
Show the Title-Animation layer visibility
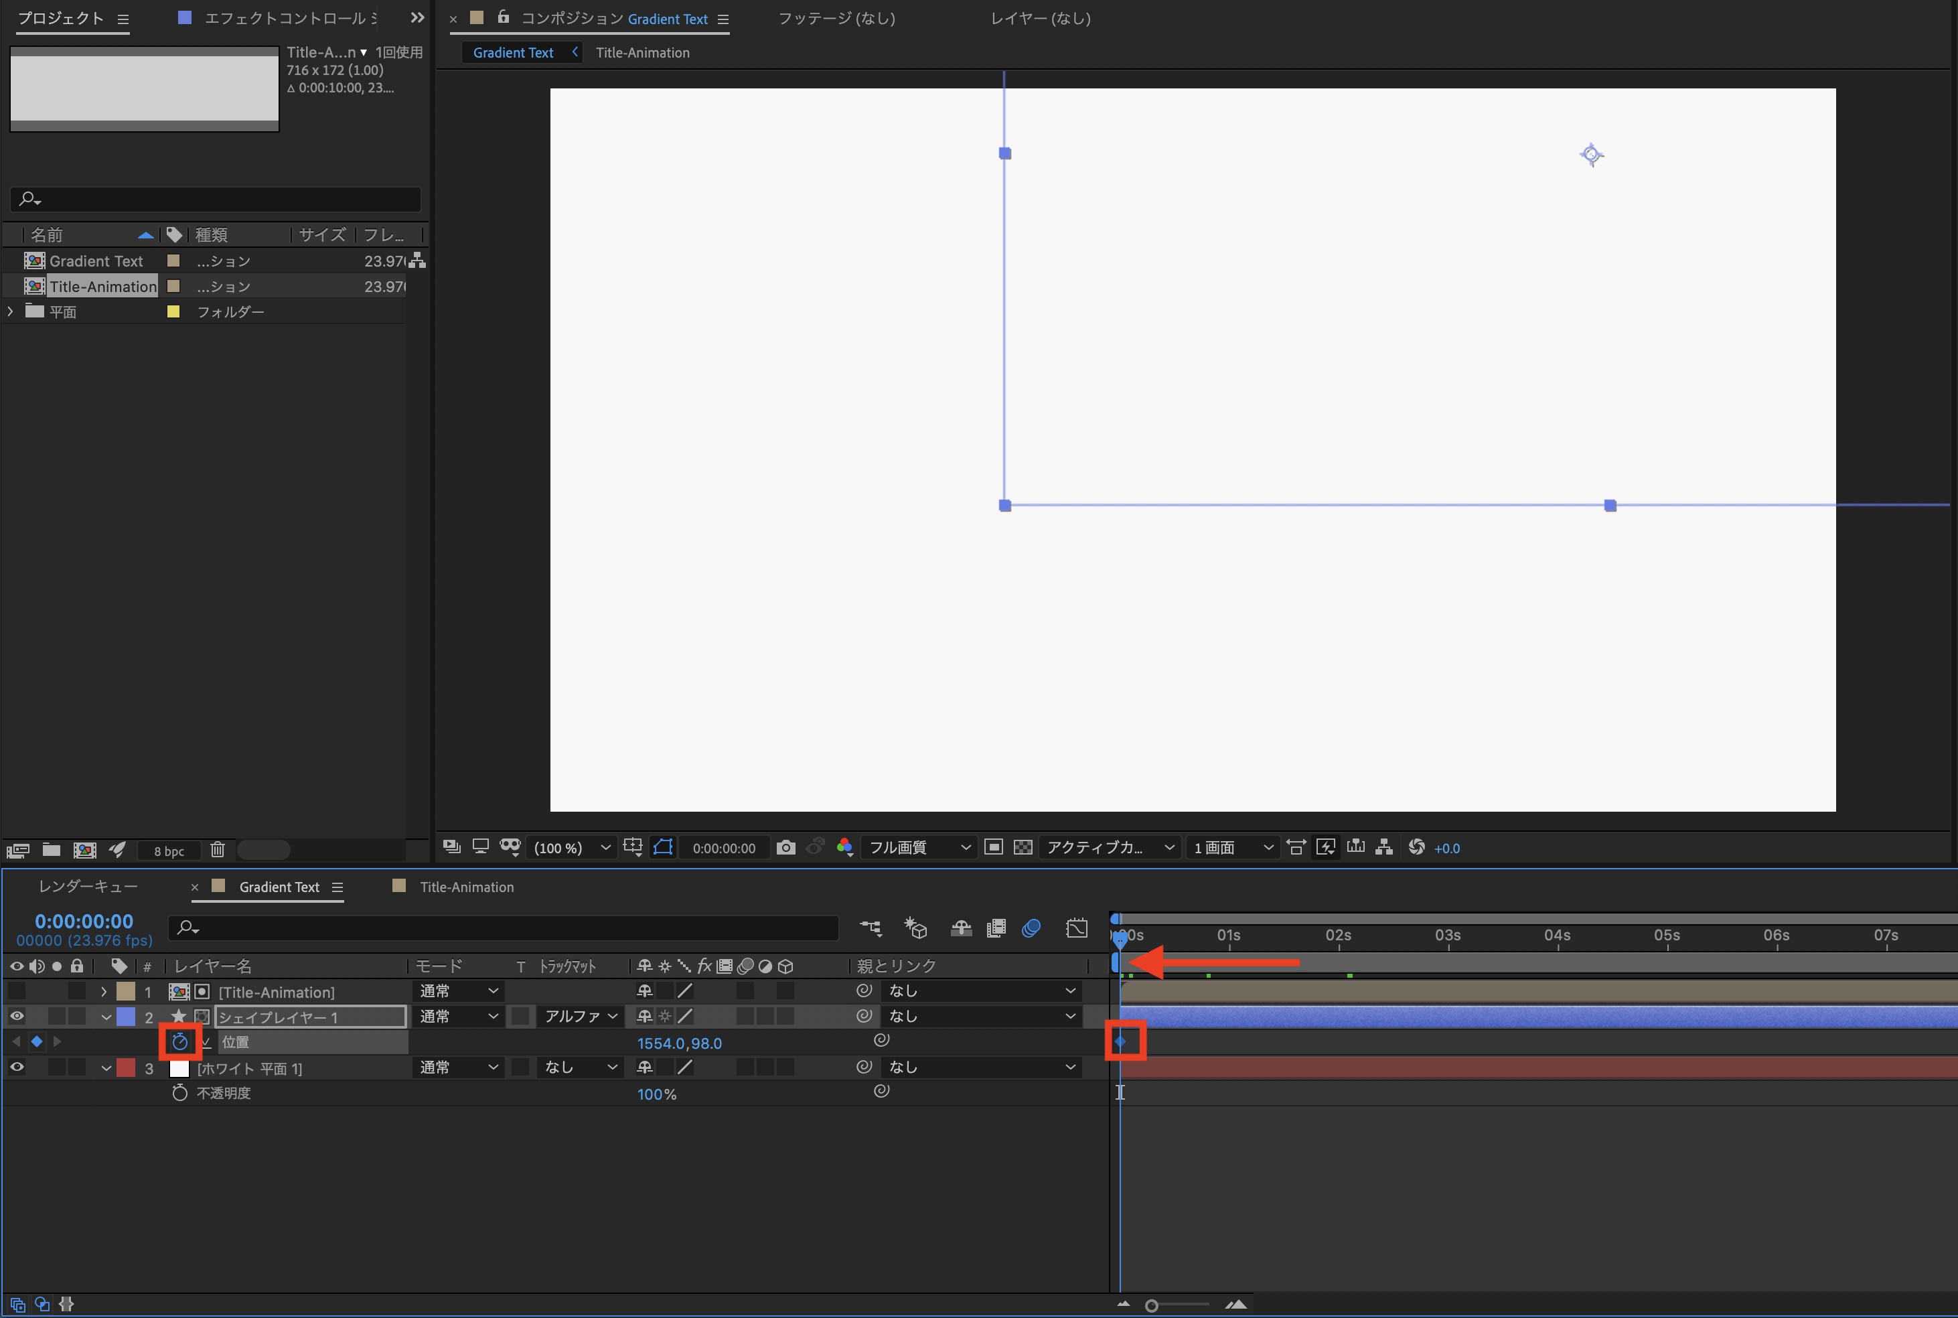pos(16,991)
